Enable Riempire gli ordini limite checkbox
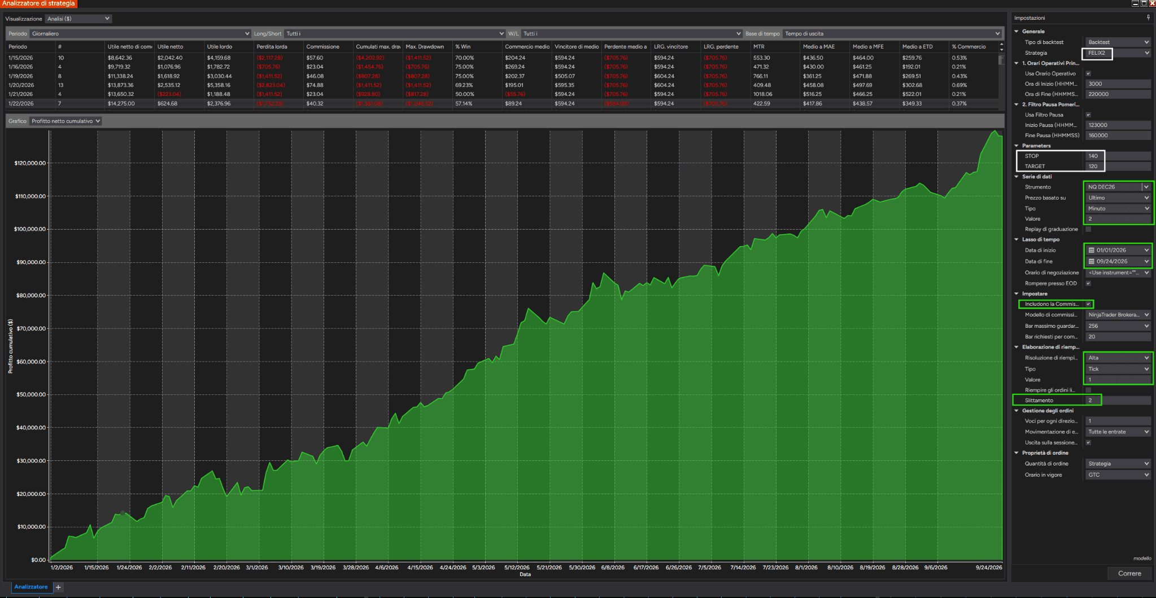Screen dimensions: 1156x598 [1088, 390]
